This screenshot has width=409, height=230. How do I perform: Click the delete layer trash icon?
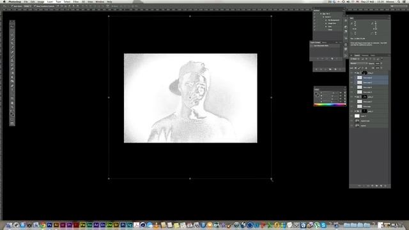pyautogui.click(x=385, y=186)
